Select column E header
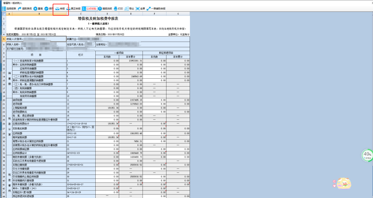 click(x=131, y=14)
